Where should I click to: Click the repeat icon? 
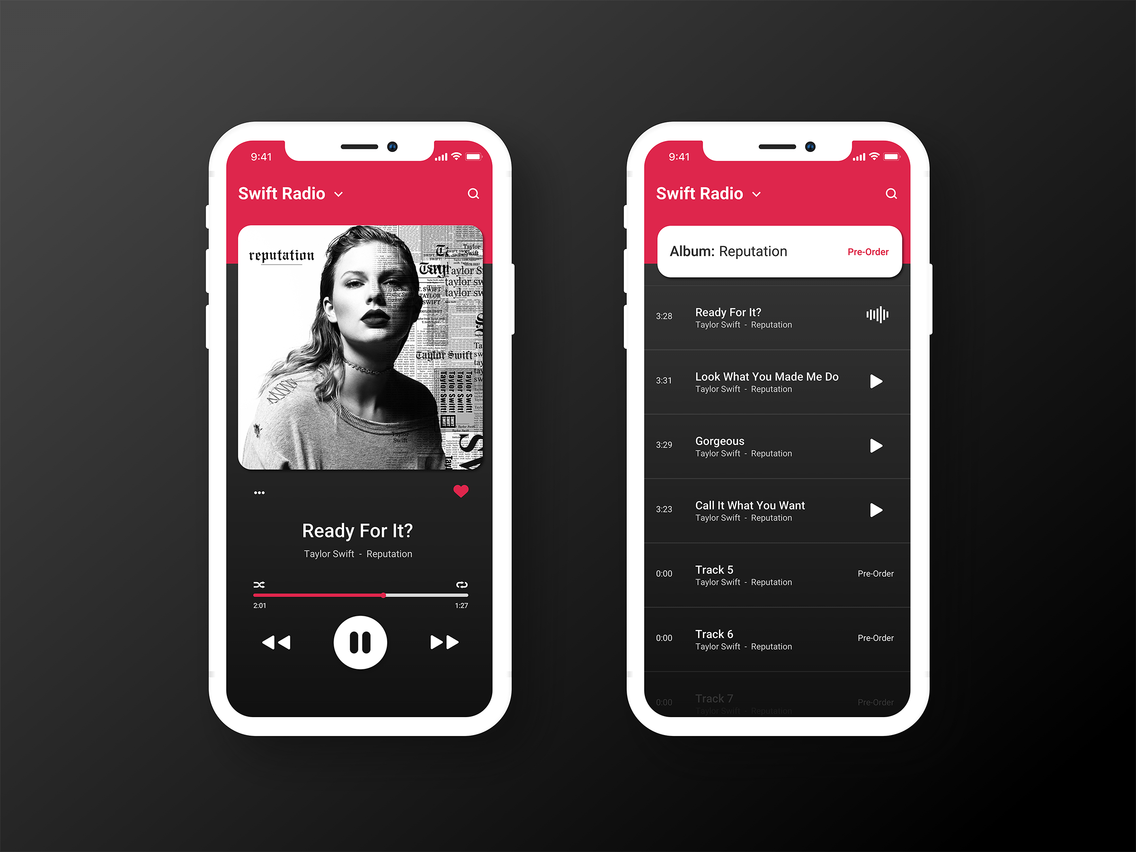coord(461,585)
